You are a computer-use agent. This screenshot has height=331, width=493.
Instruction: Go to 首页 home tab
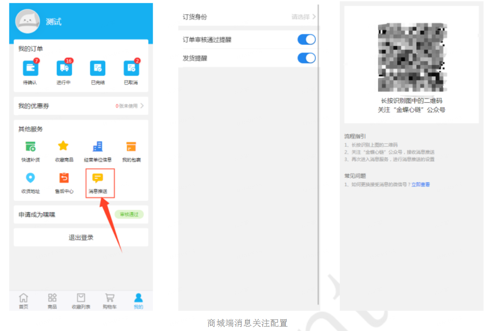pos(24,301)
